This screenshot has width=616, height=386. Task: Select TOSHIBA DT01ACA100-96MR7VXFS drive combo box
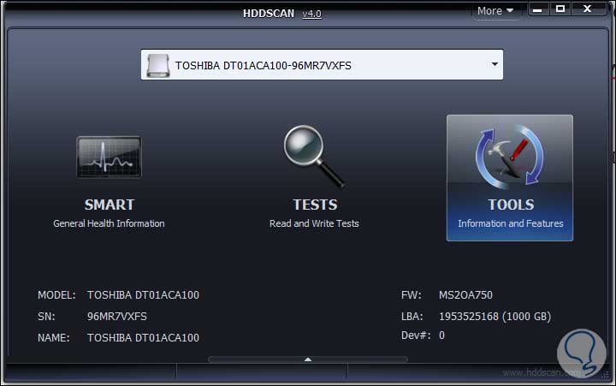click(x=322, y=65)
